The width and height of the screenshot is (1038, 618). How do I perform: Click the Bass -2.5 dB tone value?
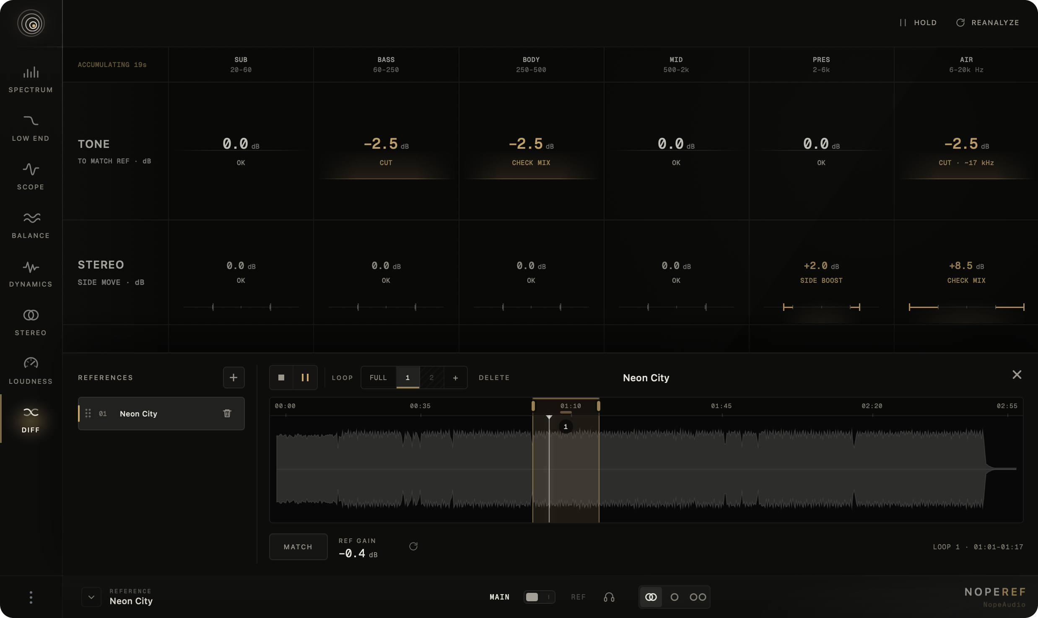click(x=386, y=144)
